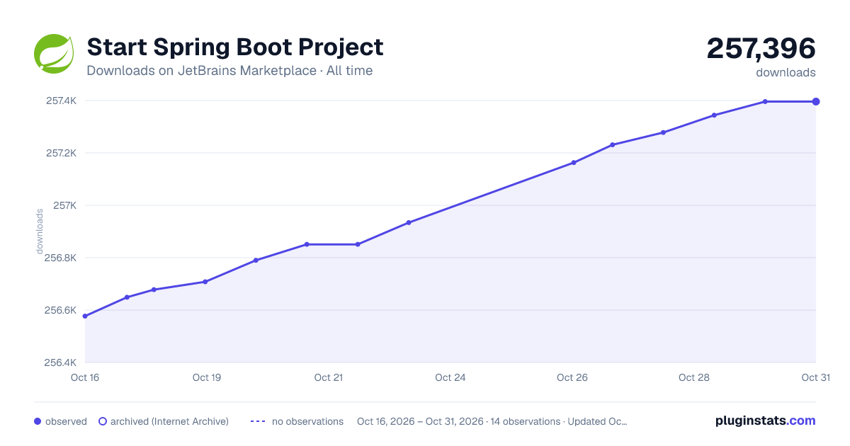
Task: Click the Oct 31 x-axis label
Action: 815,377
